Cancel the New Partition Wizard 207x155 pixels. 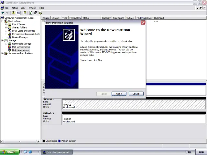pos(136,94)
